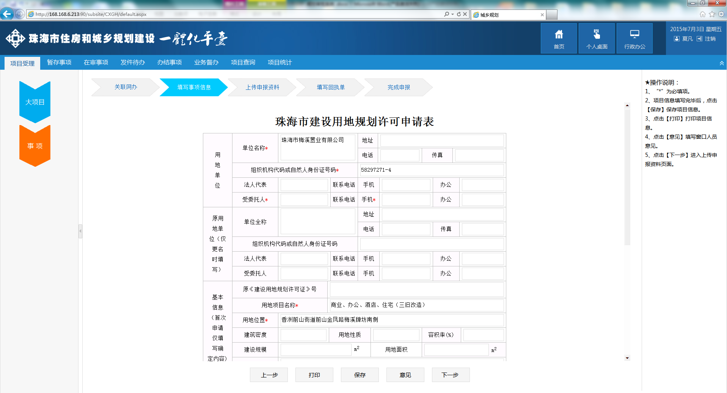Collapse the navigation bar chevron
The width and height of the screenshot is (727, 393).
click(721, 63)
